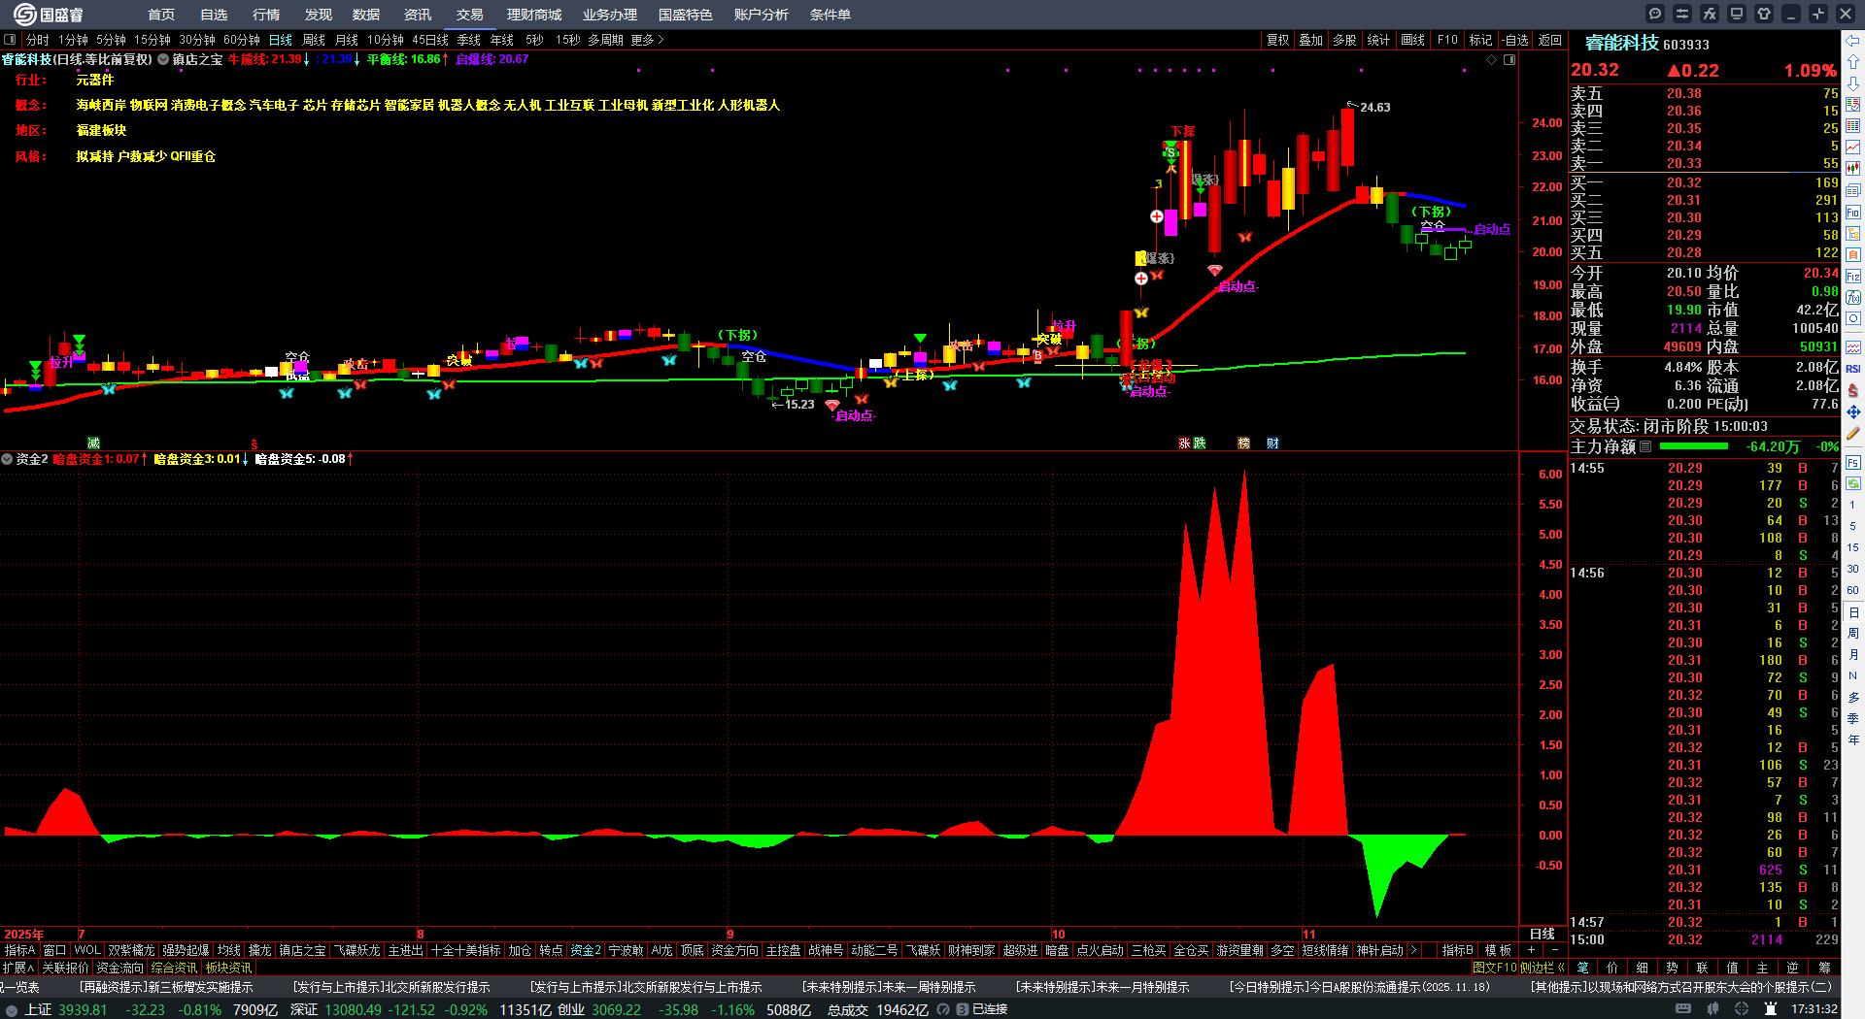1865x1019 pixels.
Task: Toggle the 画线 drawing lines button
Action: (x=1412, y=40)
